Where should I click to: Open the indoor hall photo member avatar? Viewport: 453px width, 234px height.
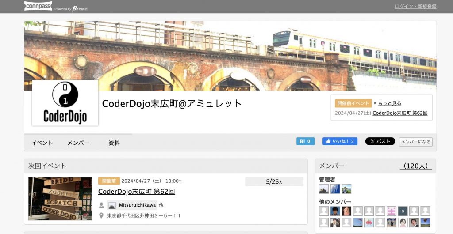coord(392,223)
